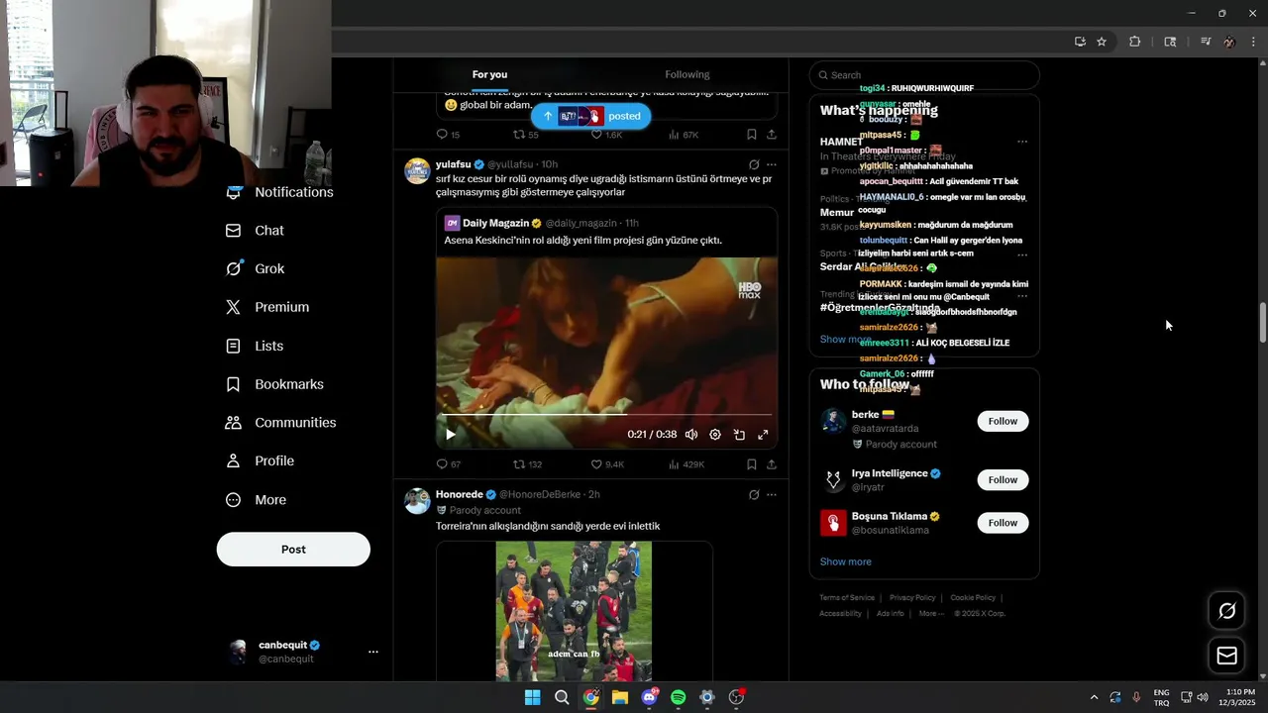Expand the More menu in the sidebar
The width and height of the screenshot is (1268, 713).
[x=256, y=500]
